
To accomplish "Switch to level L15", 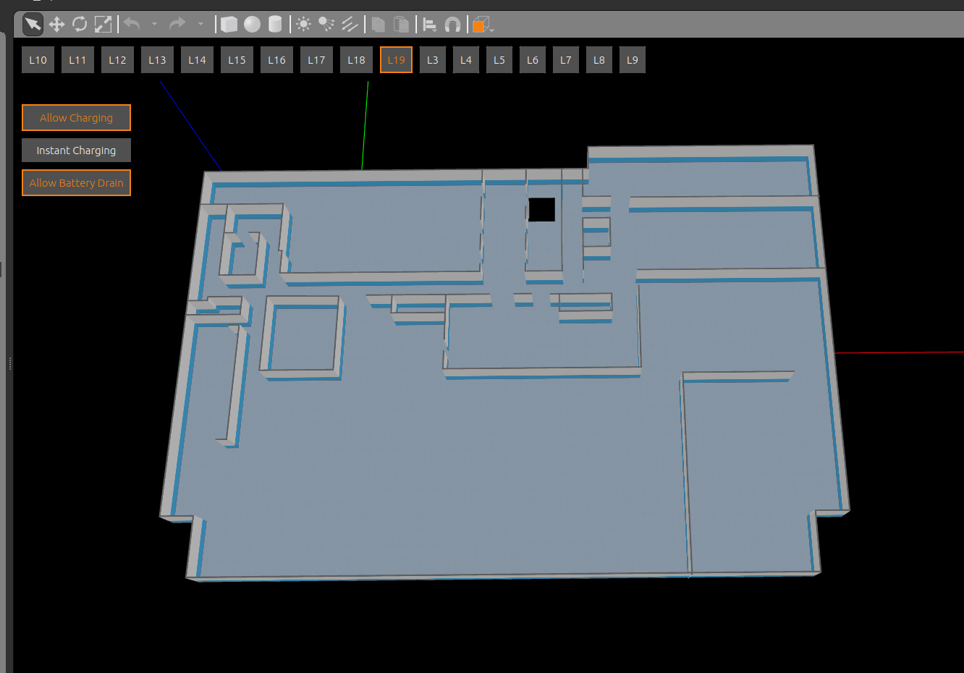I will [237, 60].
